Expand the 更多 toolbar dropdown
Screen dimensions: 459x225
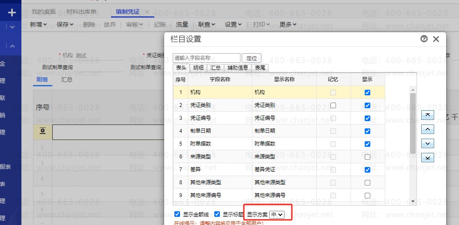pos(288,24)
